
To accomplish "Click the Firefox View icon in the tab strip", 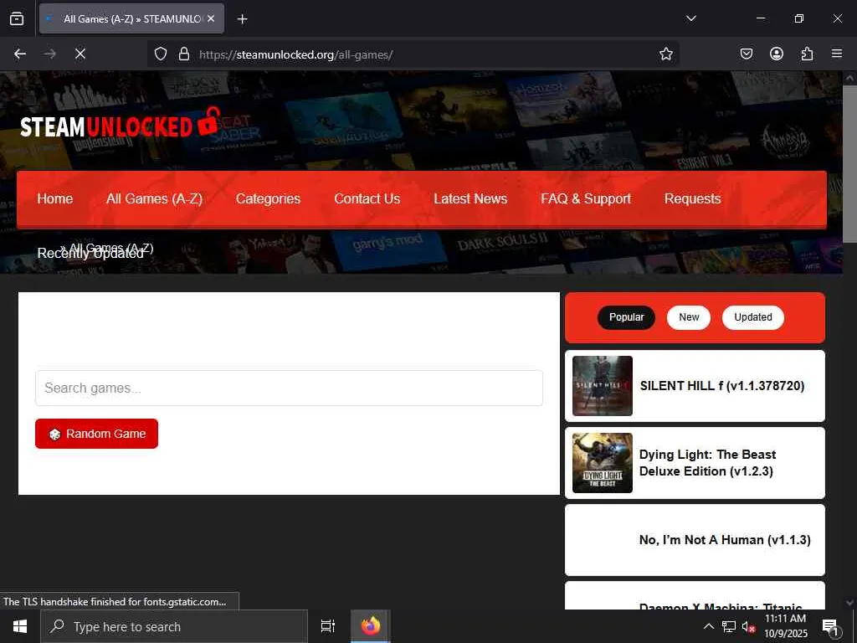I will [17, 18].
